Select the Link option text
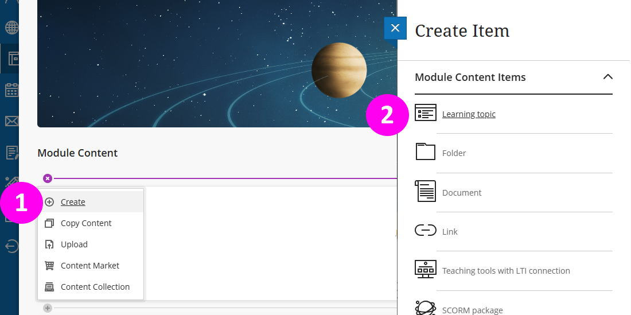Viewport: 631px width, 315px height. coord(450,232)
